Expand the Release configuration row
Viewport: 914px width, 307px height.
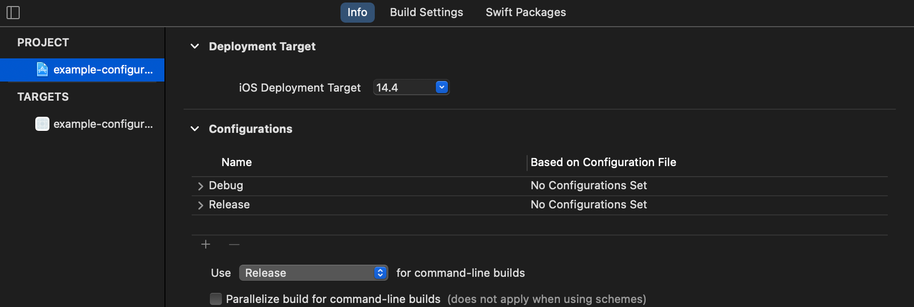click(201, 205)
